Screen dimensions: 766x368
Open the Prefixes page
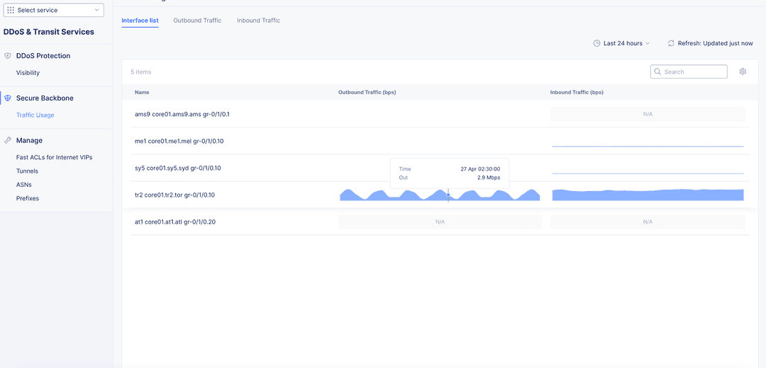point(28,198)
